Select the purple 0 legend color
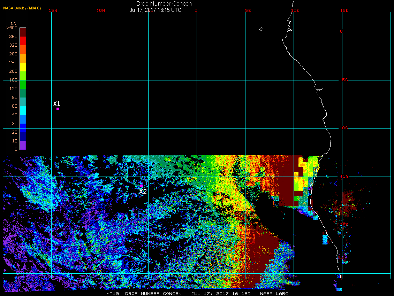This screenshot has height=296, width=394. click(23, 145)
